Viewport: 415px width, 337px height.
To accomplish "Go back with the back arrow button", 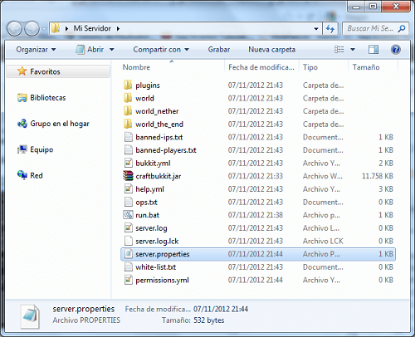I will [x=14, y=28].
